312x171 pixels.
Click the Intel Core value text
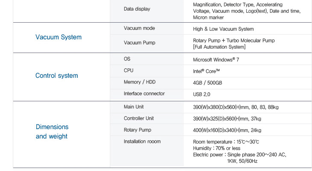point(206,71)
